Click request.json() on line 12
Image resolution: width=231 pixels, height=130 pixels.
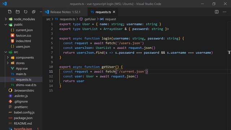[x=125, y=76]
